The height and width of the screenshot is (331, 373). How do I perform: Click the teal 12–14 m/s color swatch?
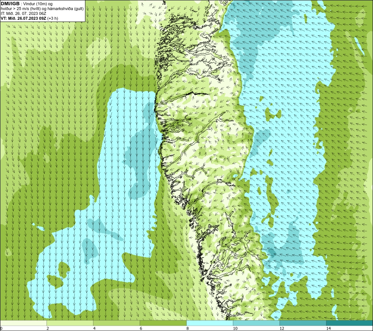(303, 323)
